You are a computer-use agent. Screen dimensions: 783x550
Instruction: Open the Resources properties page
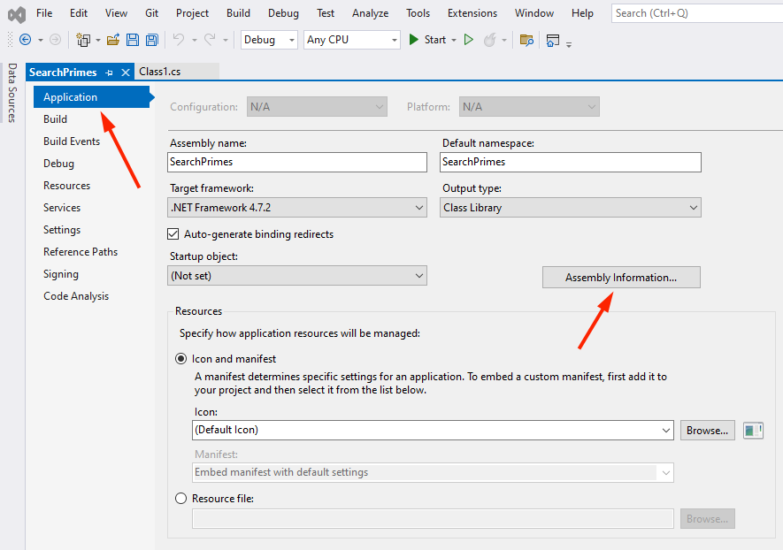pos(67,186)
